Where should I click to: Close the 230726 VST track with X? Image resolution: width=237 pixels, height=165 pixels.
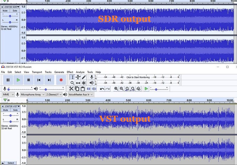coord(3,106)
